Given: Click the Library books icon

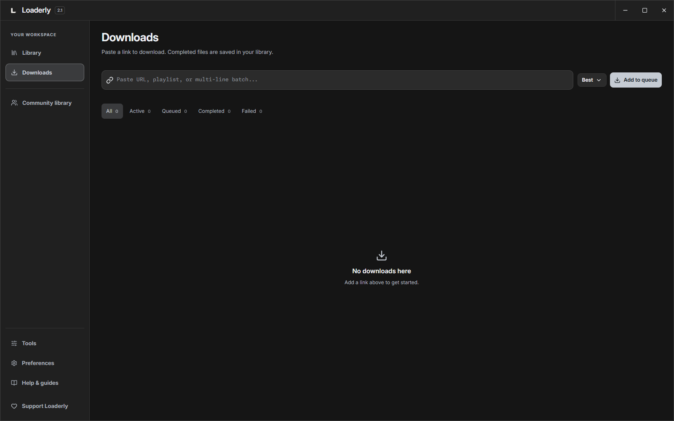Looking at the screenshot, I should [14, 53].
